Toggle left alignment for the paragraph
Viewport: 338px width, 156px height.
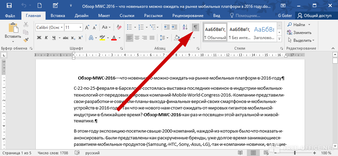(x=130, y=38)
